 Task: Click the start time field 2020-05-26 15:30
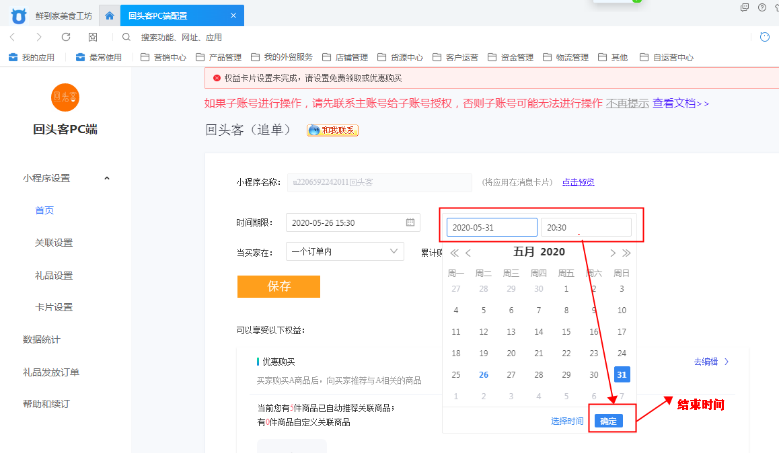353,222
